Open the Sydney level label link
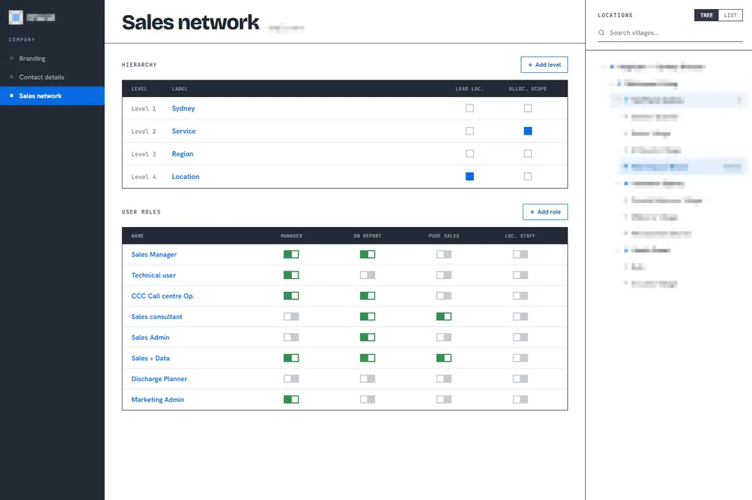This screenshot has height=500, width=752. click(183, 108)
